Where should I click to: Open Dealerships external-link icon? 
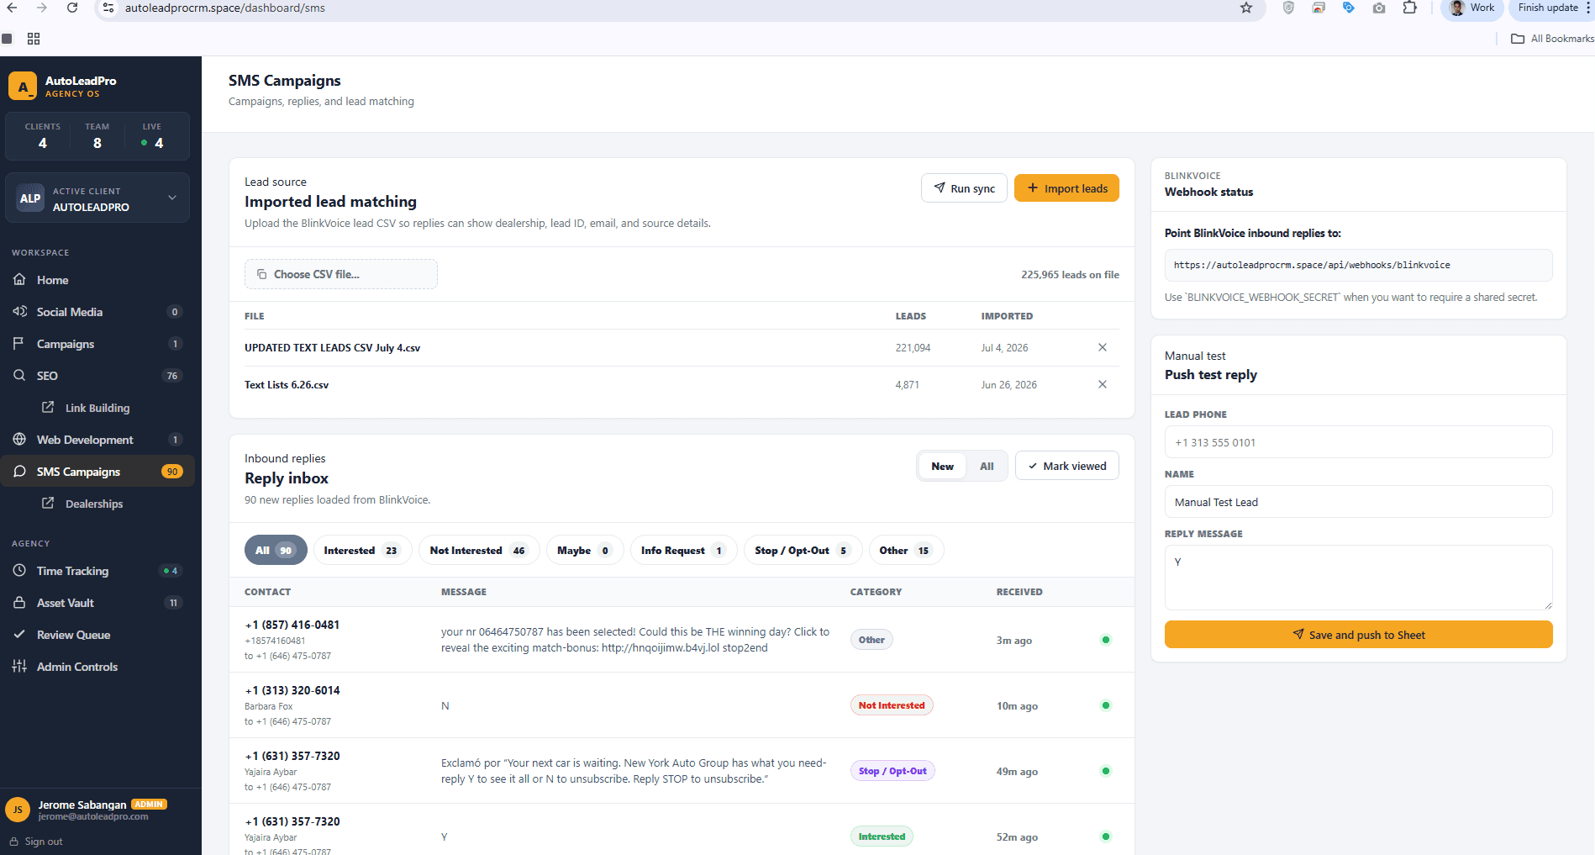pyautogui.click(x=48, y=504)
